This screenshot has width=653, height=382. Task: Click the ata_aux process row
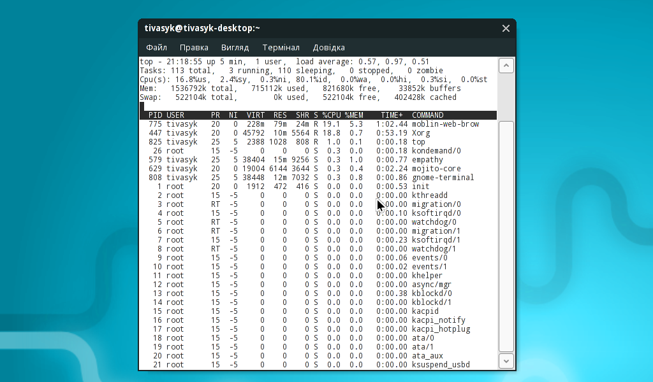(318, 356)
